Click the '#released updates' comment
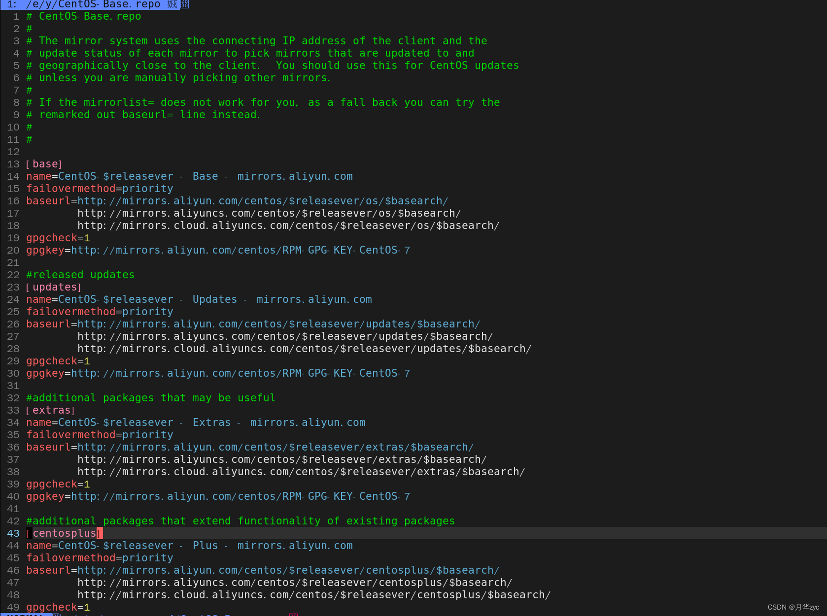The height and width of the screenshot is (616, 827). point(80,275)
